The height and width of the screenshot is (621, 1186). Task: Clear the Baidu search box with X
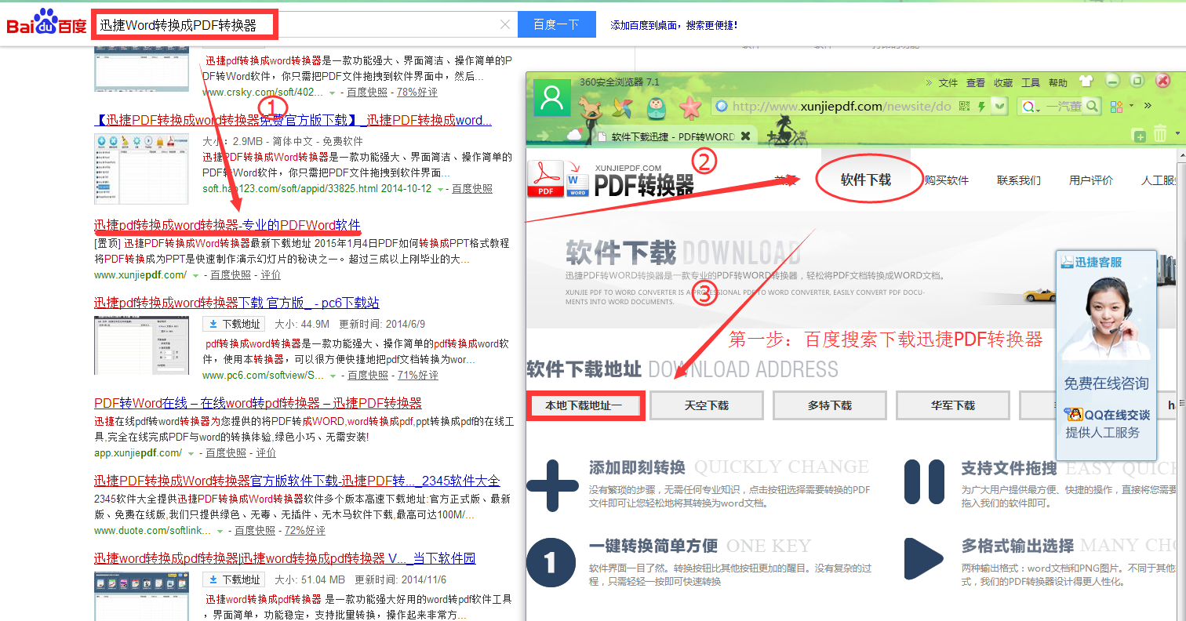(505, 24)
